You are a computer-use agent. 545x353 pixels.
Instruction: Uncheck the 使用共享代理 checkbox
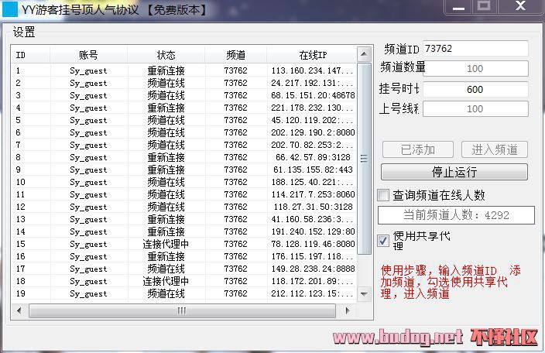(x=383, y=241)
